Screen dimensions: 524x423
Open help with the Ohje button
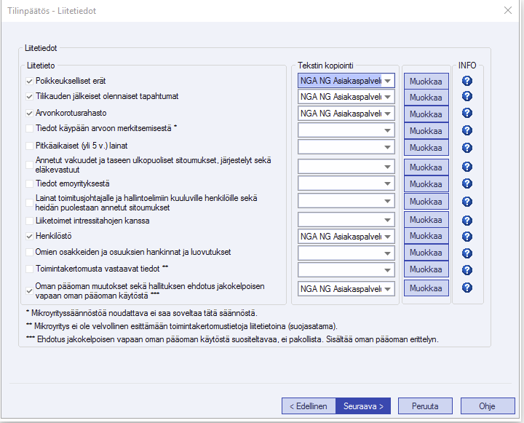click(487, 406)
